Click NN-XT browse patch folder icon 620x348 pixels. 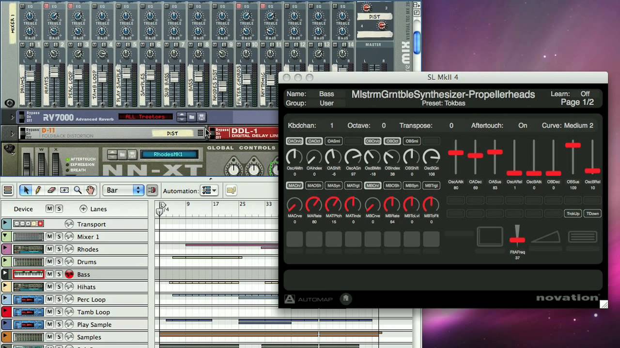[x=123, y=154]
